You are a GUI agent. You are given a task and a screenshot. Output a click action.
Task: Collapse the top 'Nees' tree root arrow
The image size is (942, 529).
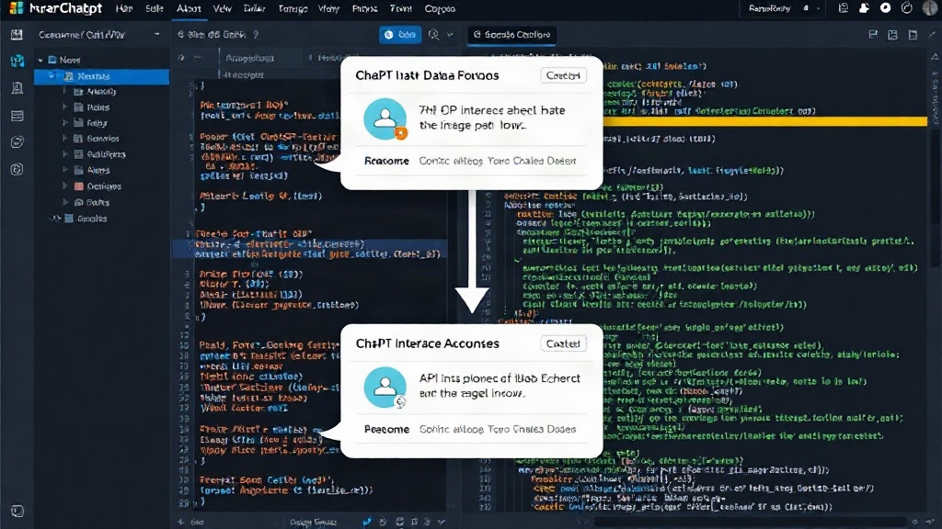pyautogui.click(x=40, y=60)
